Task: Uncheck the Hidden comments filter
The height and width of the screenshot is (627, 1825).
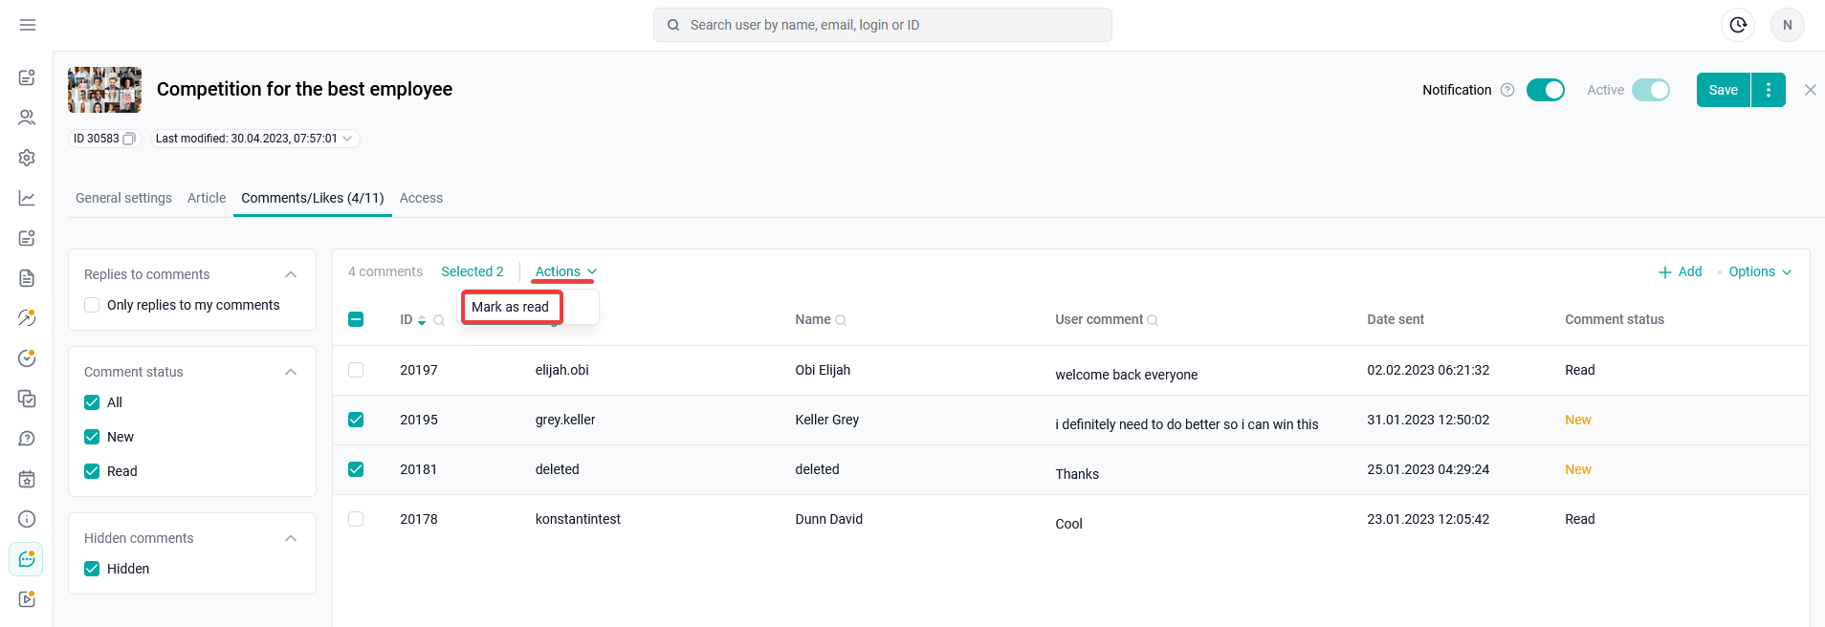Action: [x=92, y=569]
